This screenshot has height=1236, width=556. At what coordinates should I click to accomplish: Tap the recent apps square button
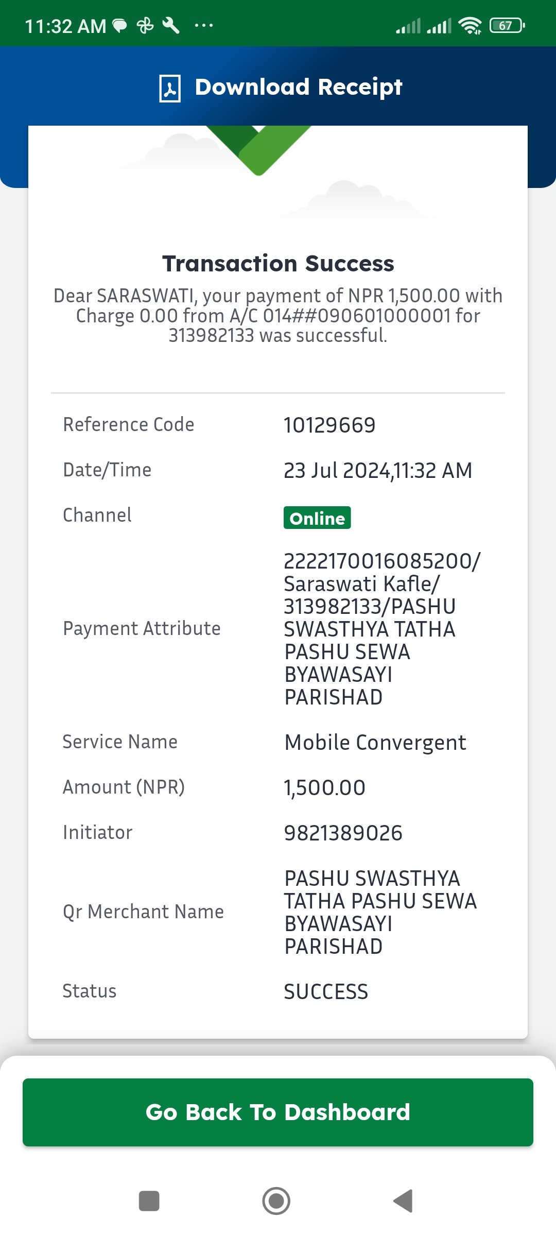[x=149, y=1201]
